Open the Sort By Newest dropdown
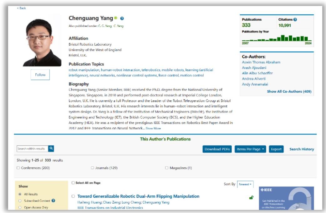 pyautogui.click(x=245, y=184)
